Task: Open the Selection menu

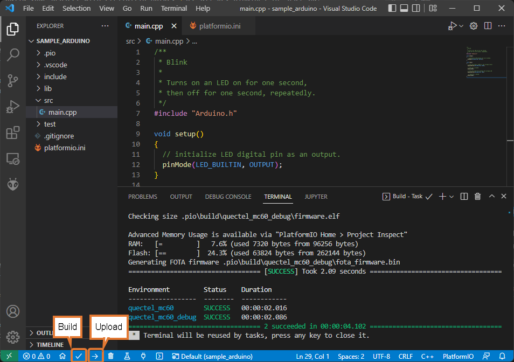Action: 77,8
